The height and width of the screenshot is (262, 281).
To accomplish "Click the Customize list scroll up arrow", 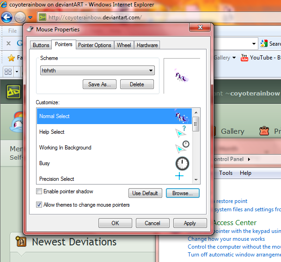I will pyautogui.click(x=196, y=113).
